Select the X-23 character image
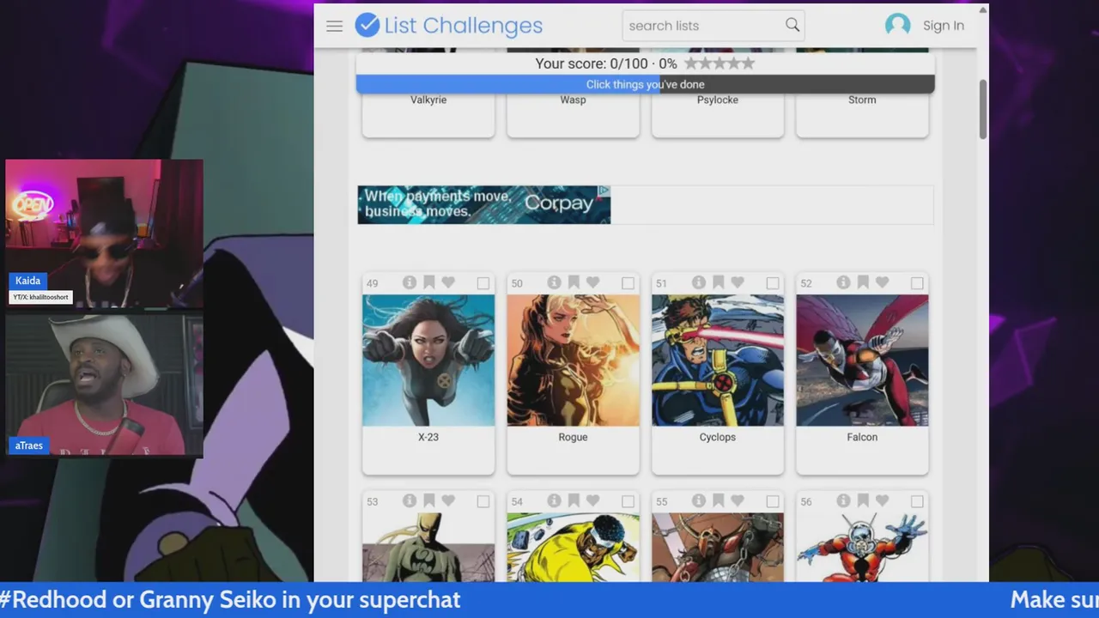The height and width of the screenshot is (618, 1099). pos(428,360)
